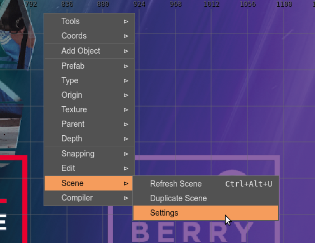Open the Prefab submenu

(89, 66)
